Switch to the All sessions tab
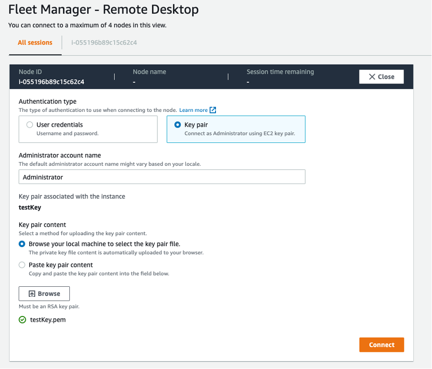Screen dimensions: 432x369 pyautogui.click(x=35, y=43)
